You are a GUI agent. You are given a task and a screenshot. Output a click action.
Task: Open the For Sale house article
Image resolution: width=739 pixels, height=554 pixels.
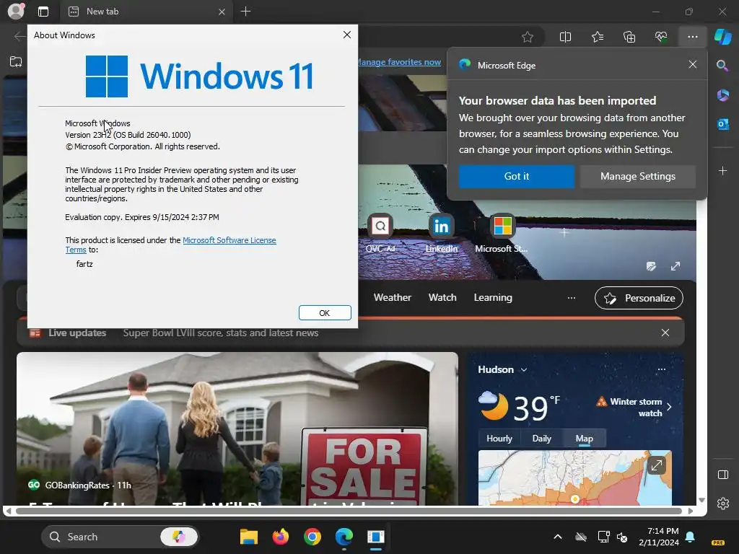237,428
